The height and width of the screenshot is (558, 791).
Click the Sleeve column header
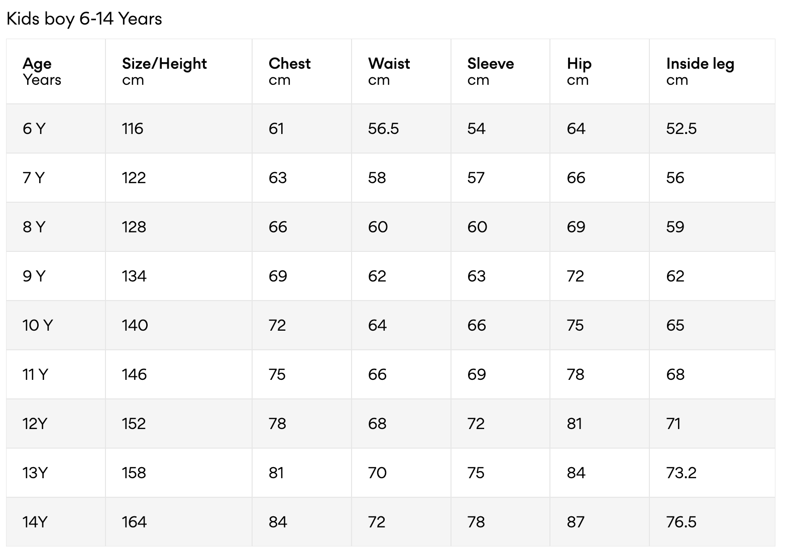coord(490,71)
